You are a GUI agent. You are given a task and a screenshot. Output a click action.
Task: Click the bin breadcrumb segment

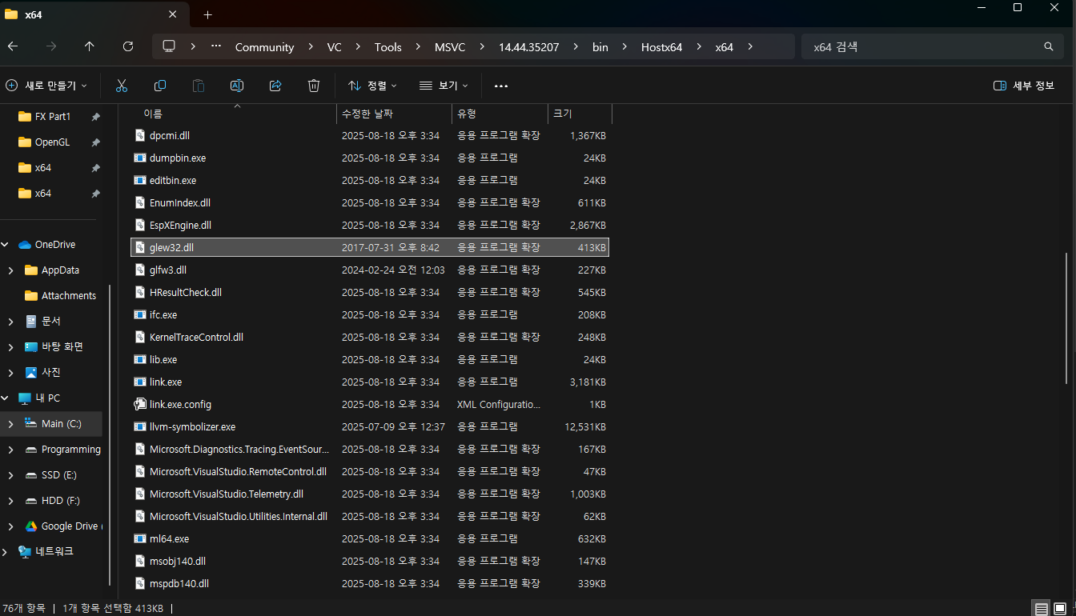pos(600,47)
